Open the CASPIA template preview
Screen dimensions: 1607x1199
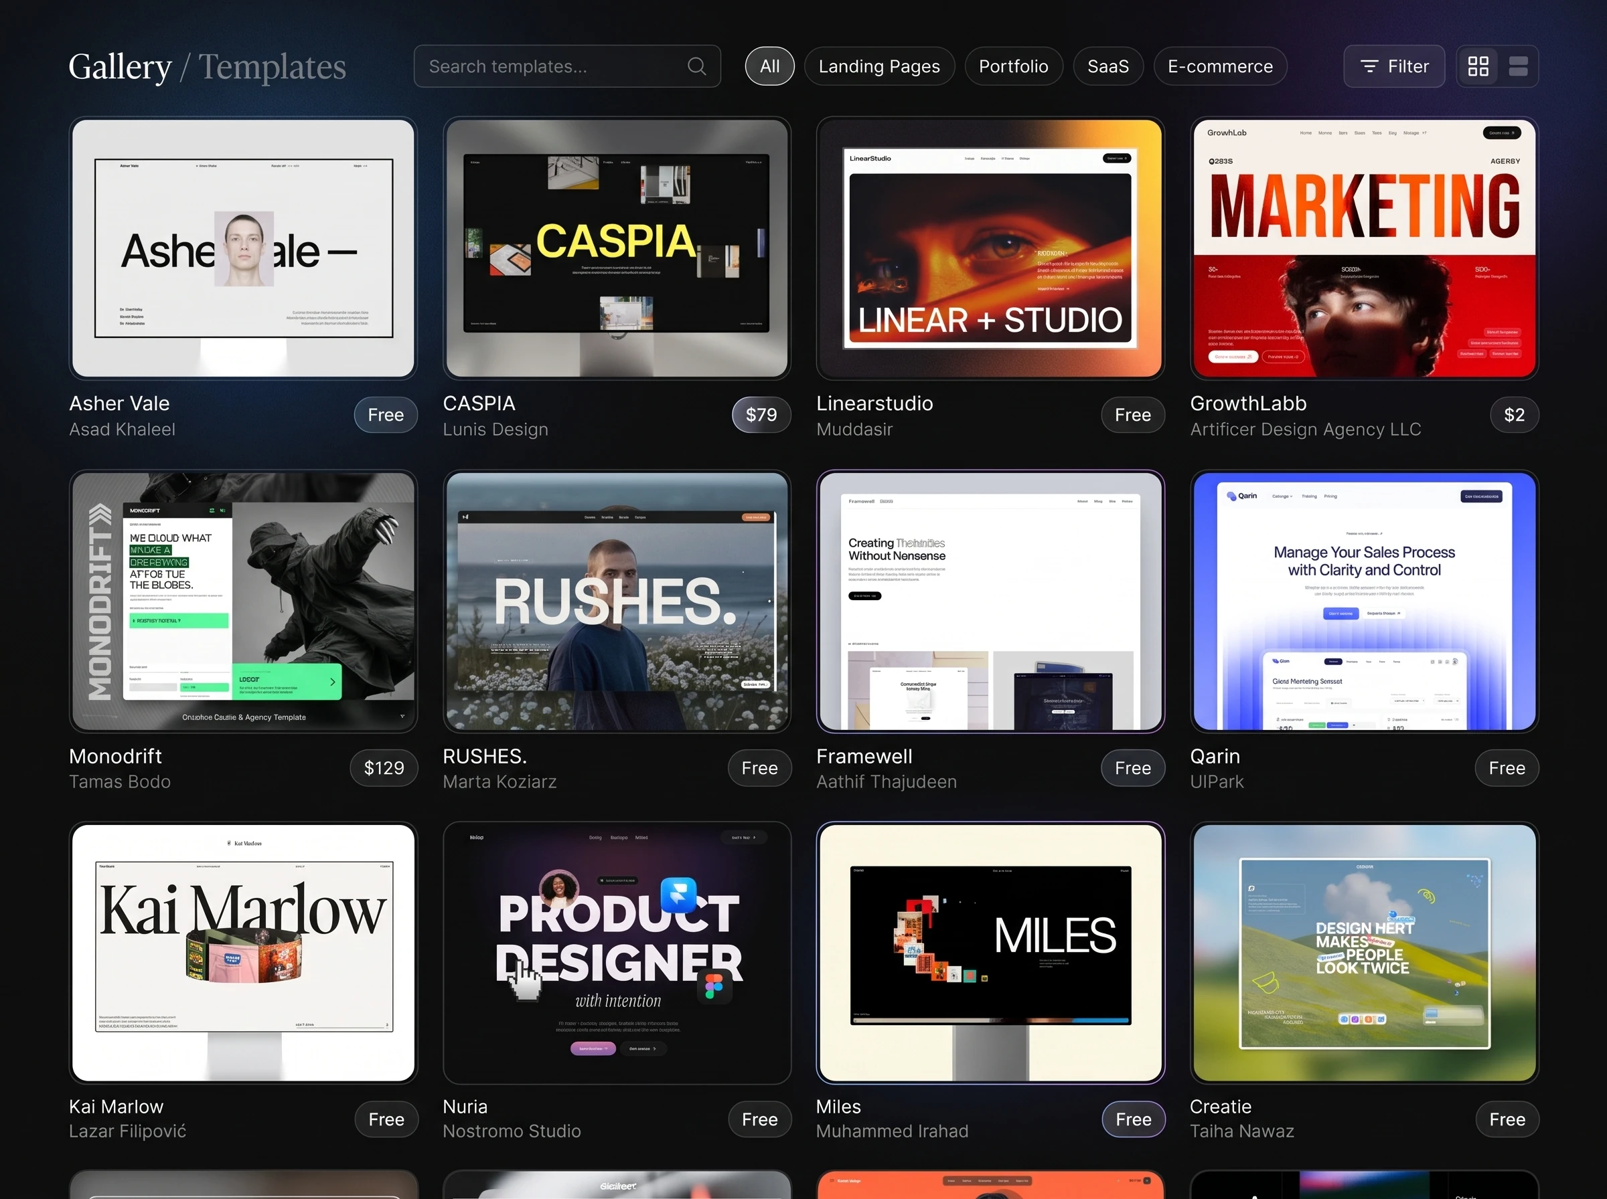(x=617, y=248)
